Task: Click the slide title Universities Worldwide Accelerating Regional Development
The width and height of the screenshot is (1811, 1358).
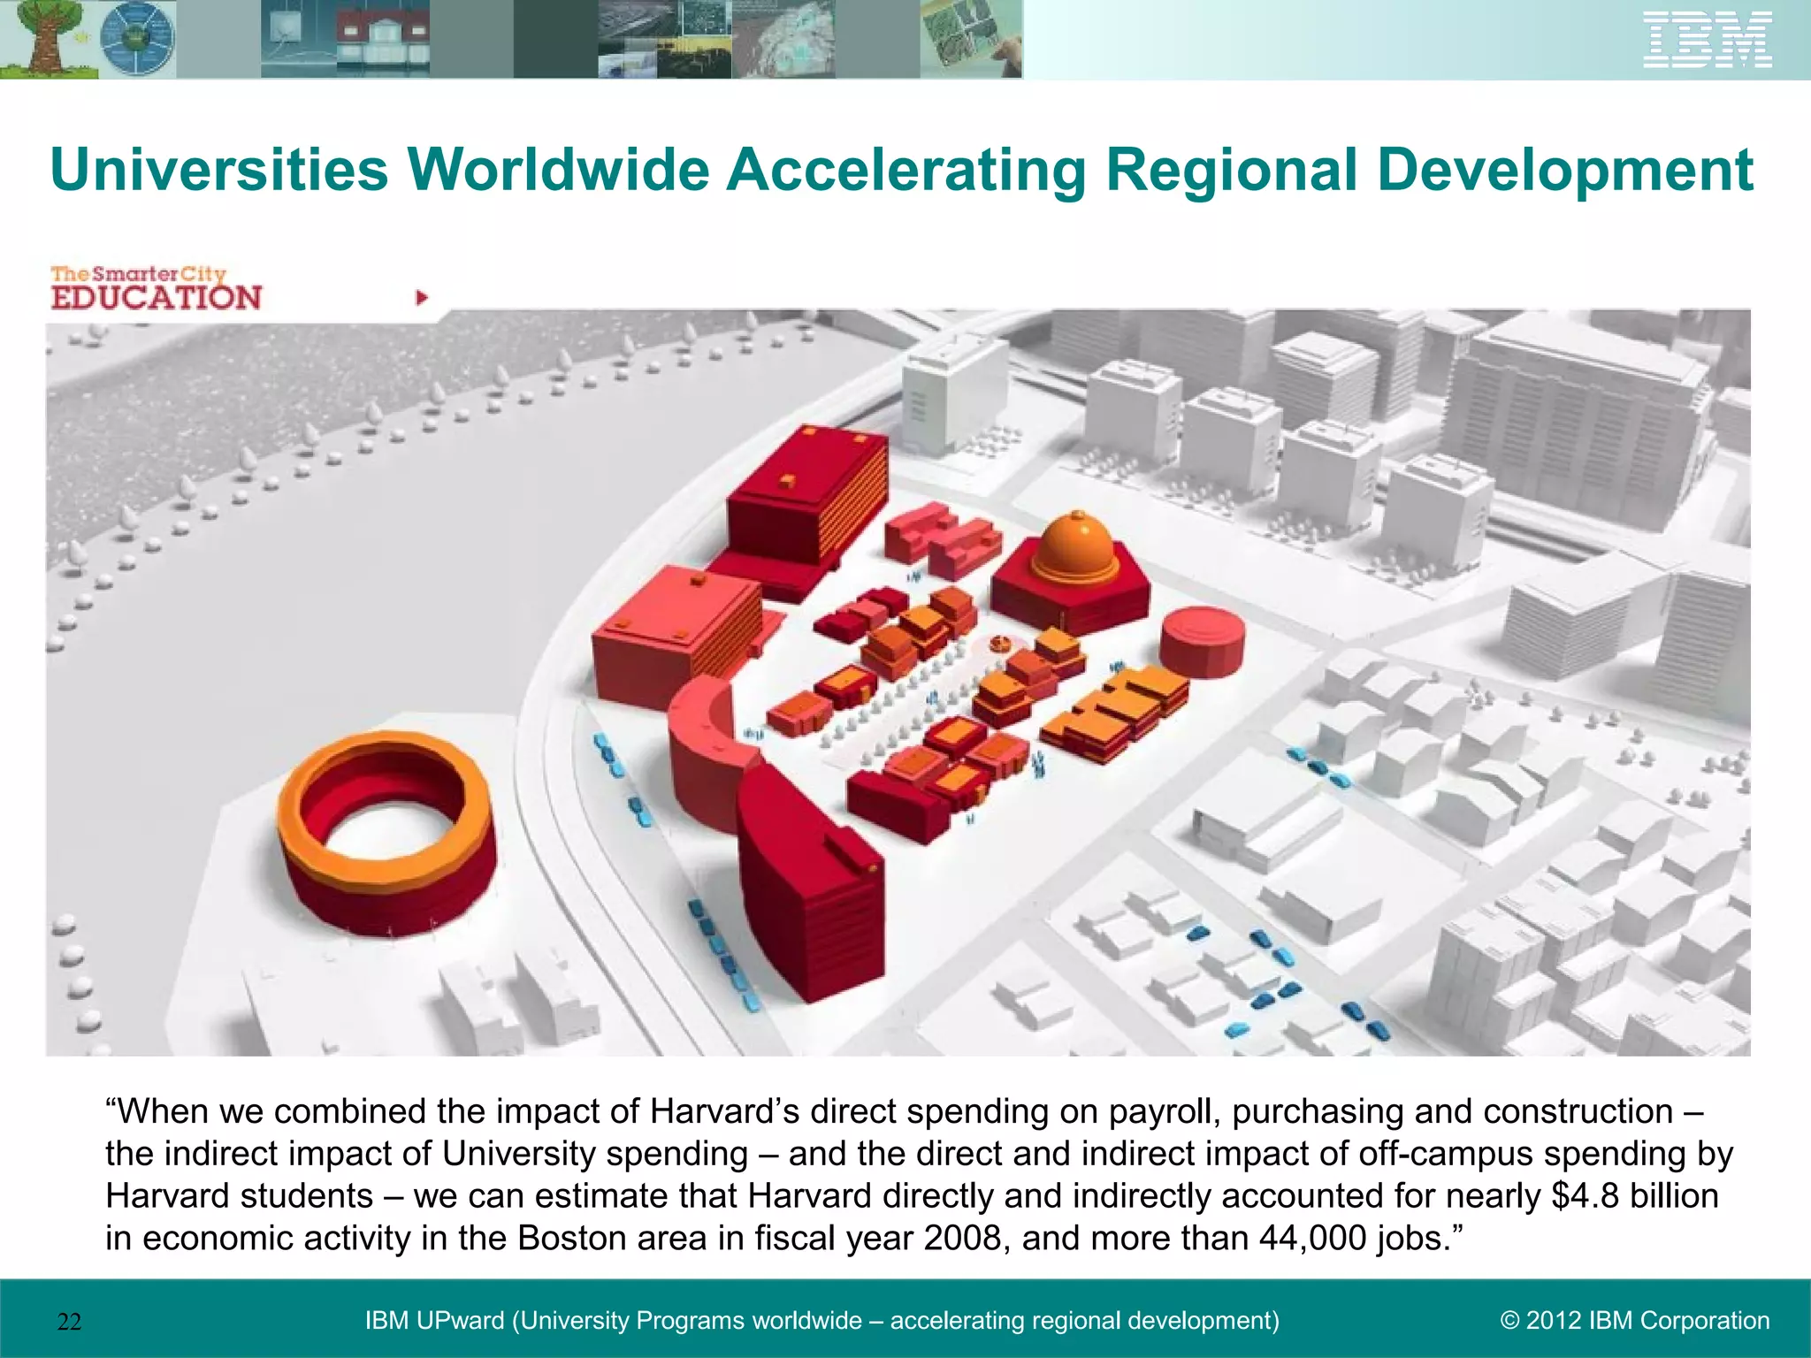Action: (x=902, y=169)
